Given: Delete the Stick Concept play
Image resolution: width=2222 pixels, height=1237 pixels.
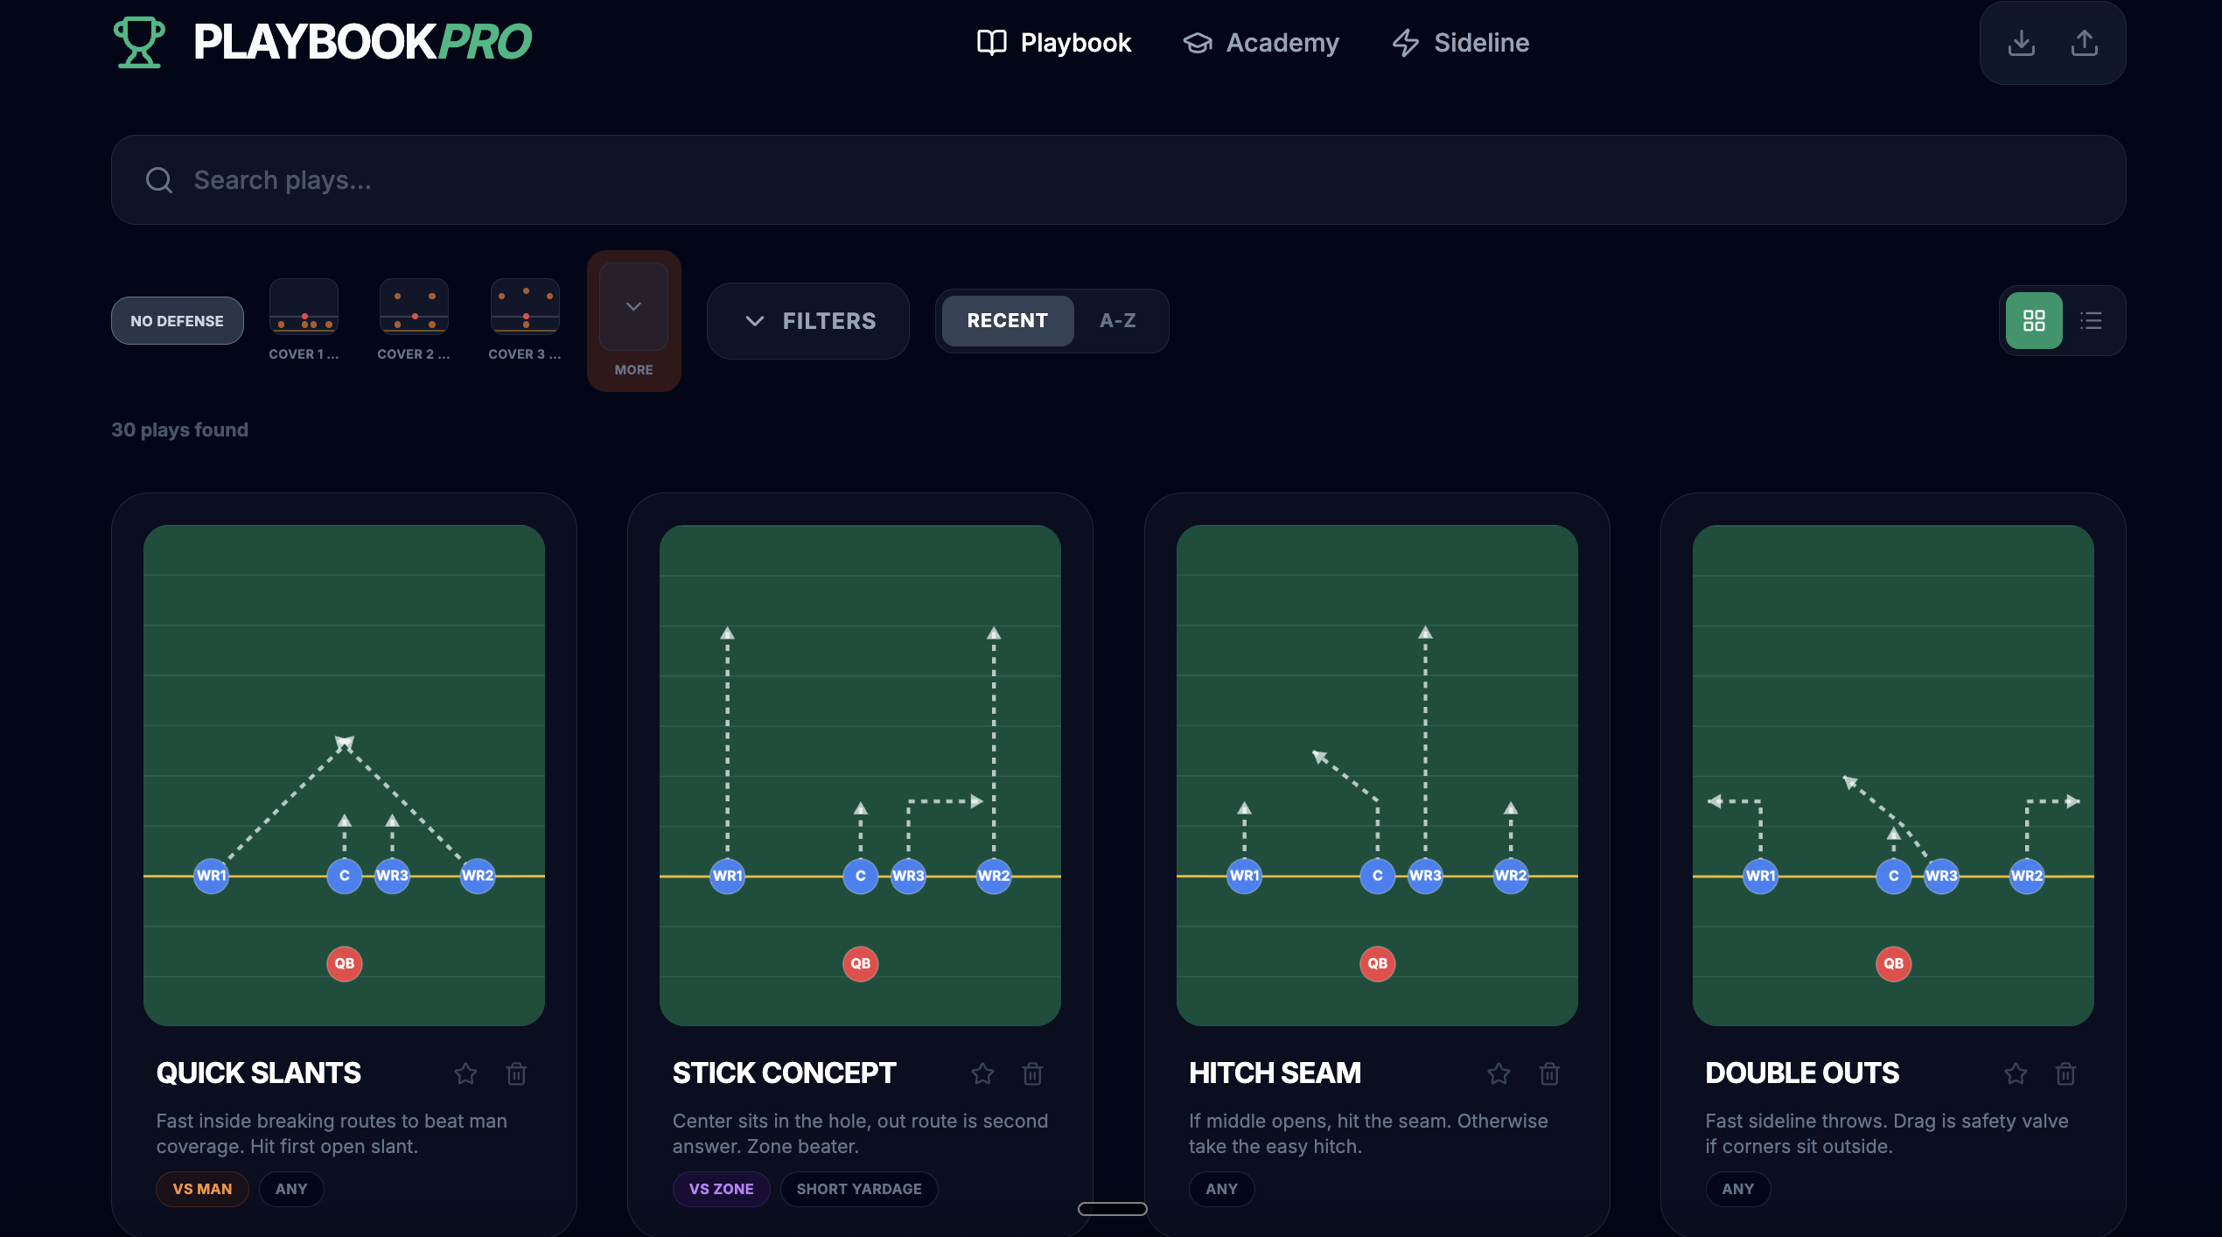Looking at the screenshot, I should tap(1032, 1073).
